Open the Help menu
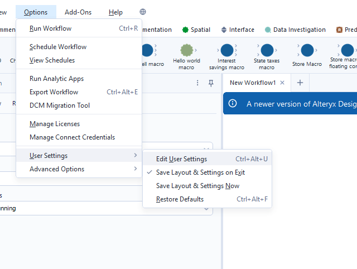This screenshot has width=357, height=269. click(115, 12)
